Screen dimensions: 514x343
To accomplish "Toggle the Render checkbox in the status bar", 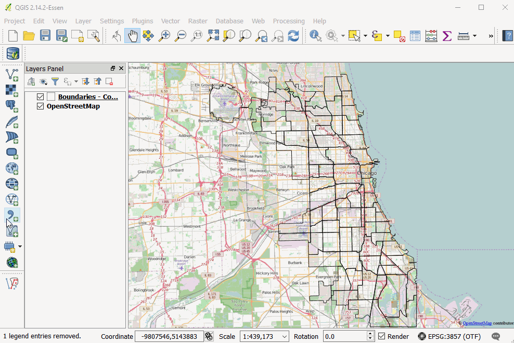I will click(x=381, y=336).
